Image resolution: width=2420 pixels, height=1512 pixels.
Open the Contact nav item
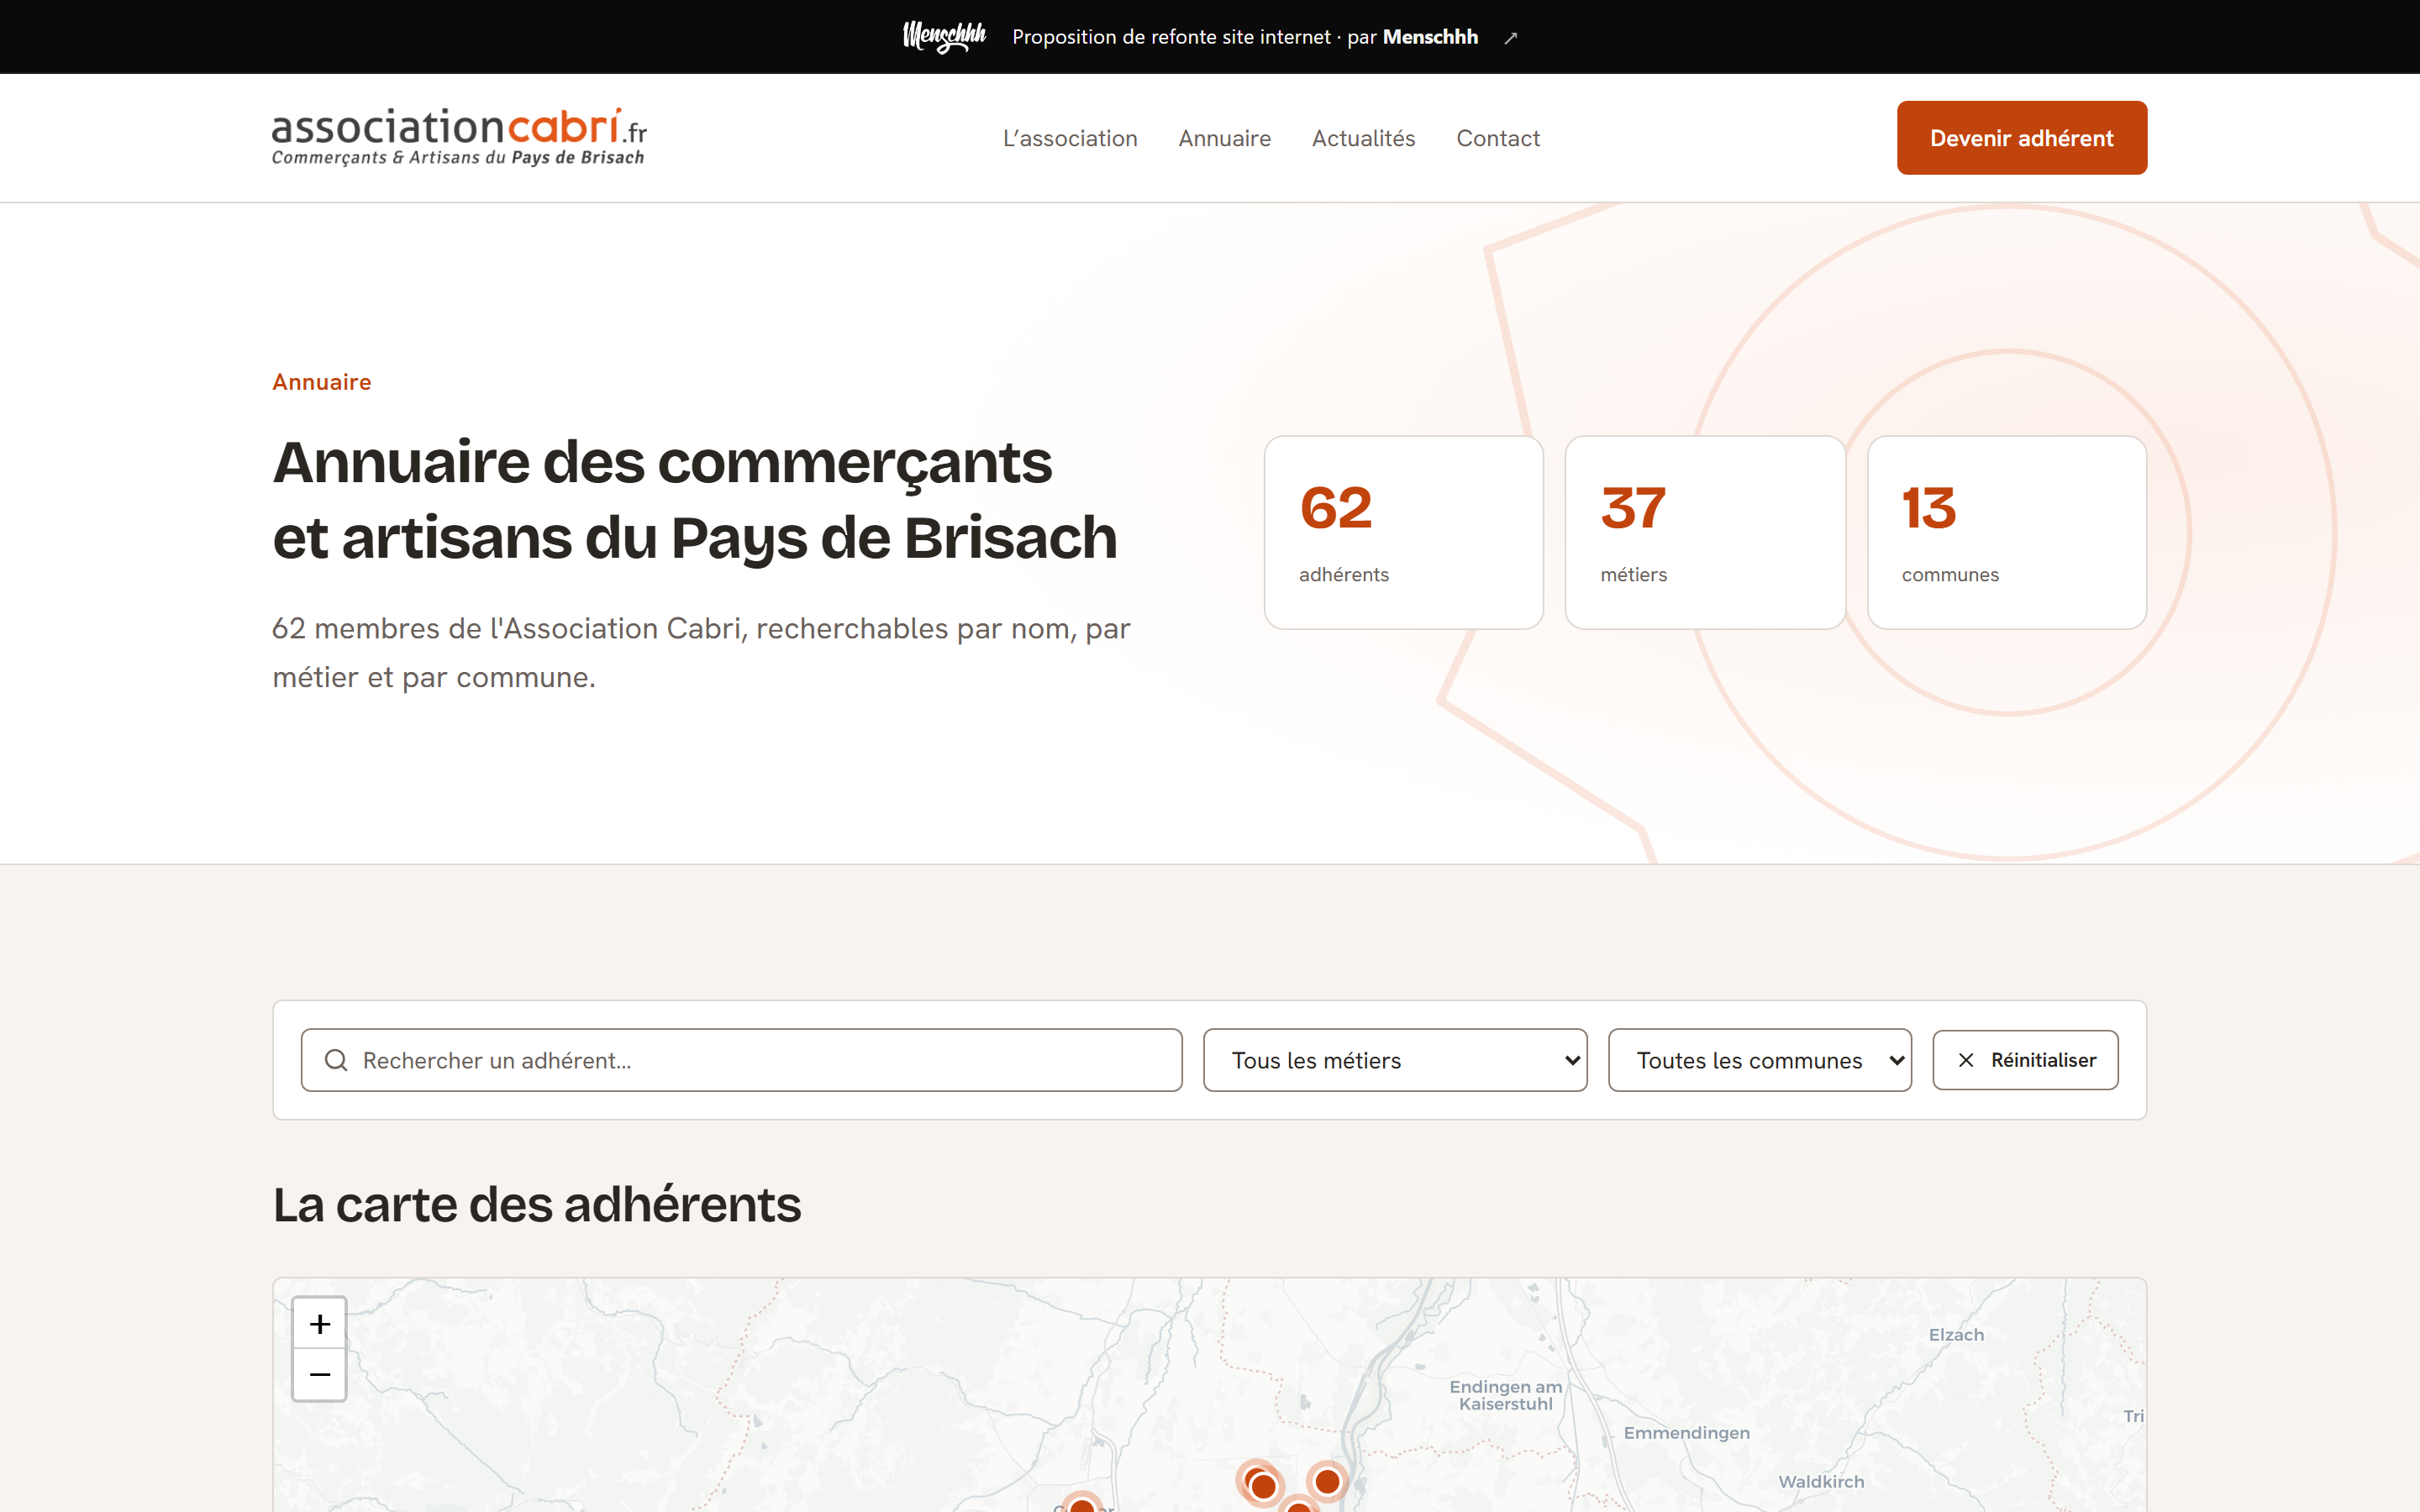tap(1497, 138)
